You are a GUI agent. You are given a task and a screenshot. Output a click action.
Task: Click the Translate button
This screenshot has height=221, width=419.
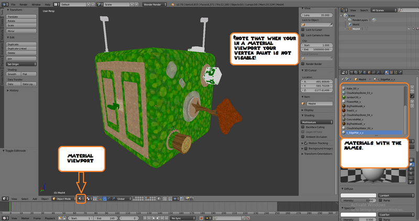coord(21,17)
